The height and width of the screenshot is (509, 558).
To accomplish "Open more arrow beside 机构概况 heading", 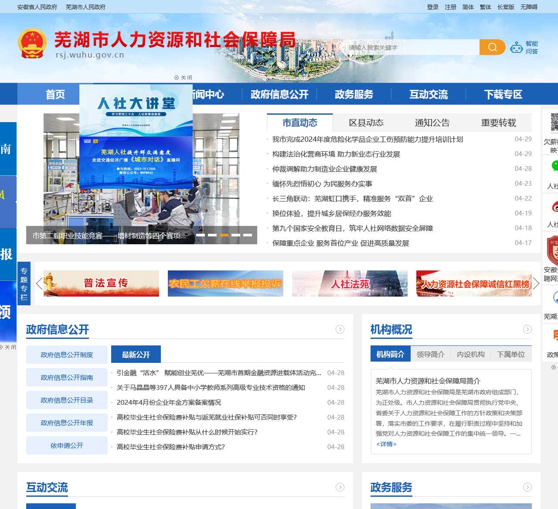I will coord(527,329).
